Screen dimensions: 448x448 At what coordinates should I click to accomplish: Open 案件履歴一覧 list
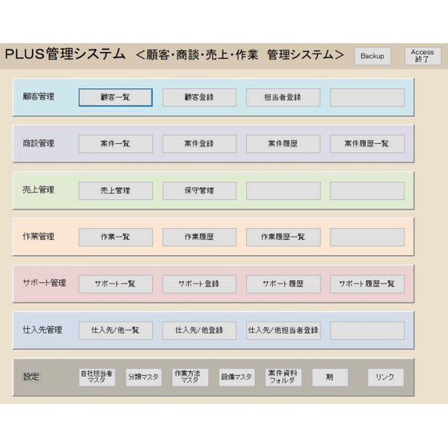[x=367, y=144]
